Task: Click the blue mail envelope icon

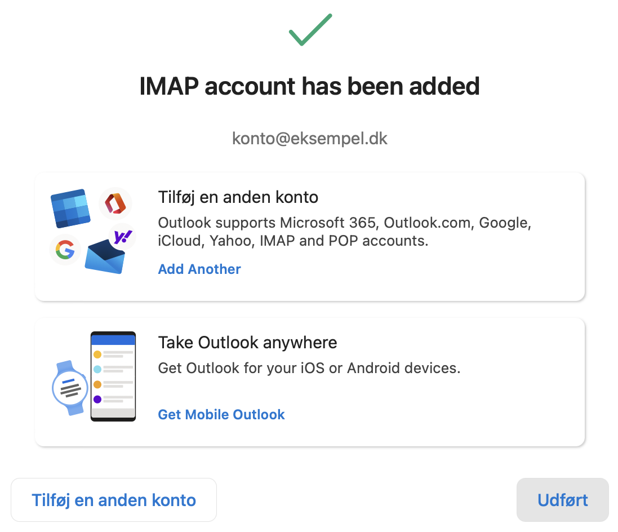Action: pyautogui.click(x=105, y=257)
